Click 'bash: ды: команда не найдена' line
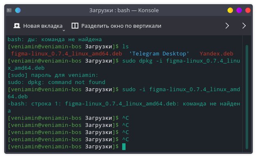257x158 pixels. (55, 39)
